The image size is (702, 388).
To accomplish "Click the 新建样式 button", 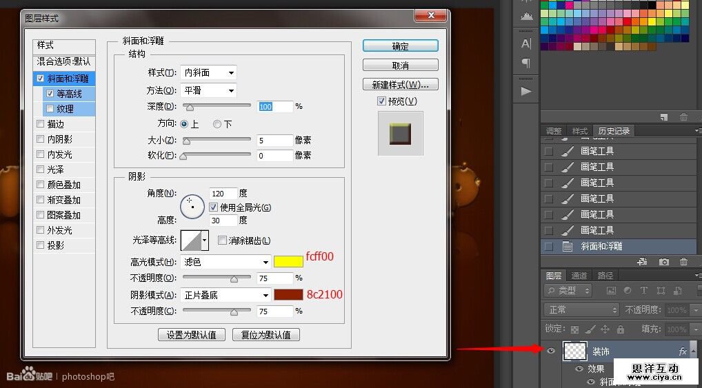I will [x=400, y=85].
